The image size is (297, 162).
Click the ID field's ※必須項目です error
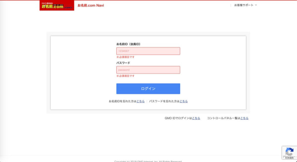(125, 57)
